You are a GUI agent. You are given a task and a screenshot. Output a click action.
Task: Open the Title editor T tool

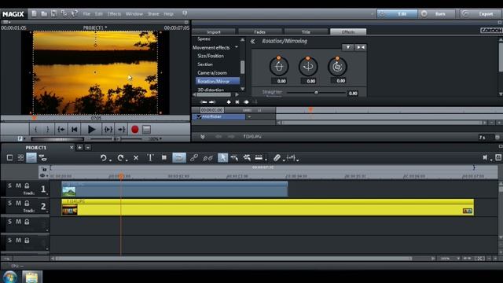coord(150,157)
